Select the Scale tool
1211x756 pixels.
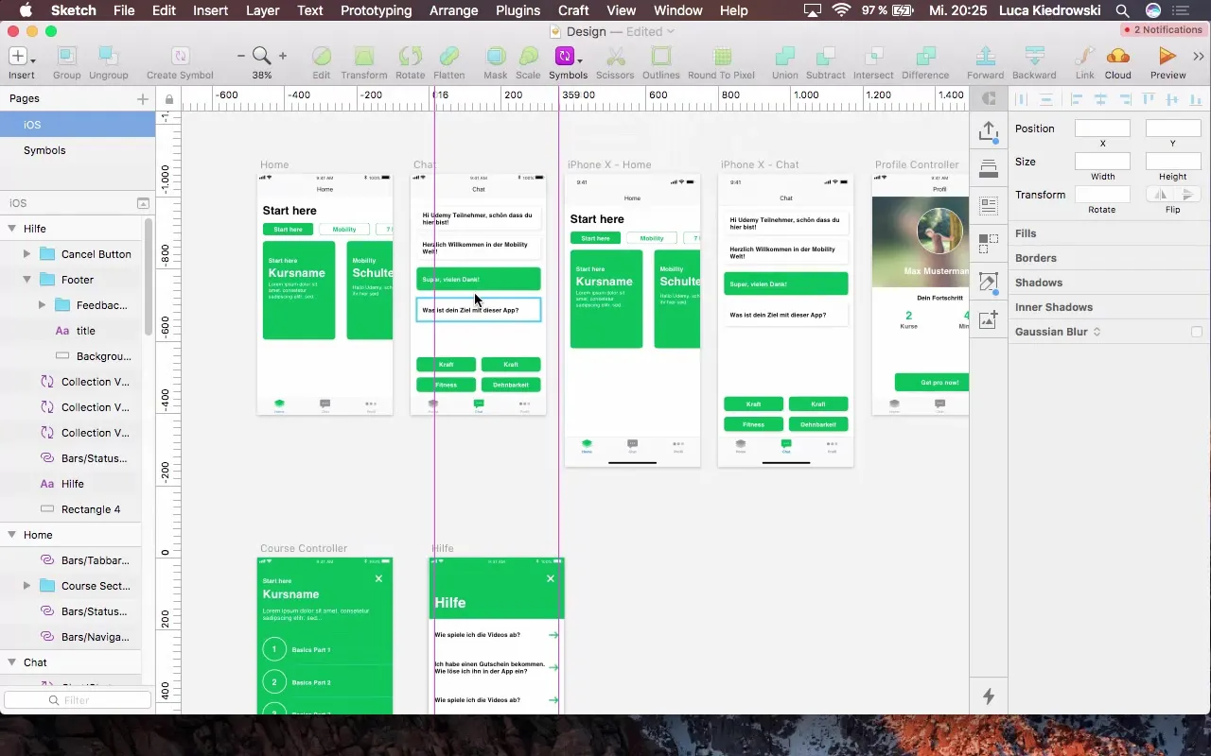click(x=528, y=57)
